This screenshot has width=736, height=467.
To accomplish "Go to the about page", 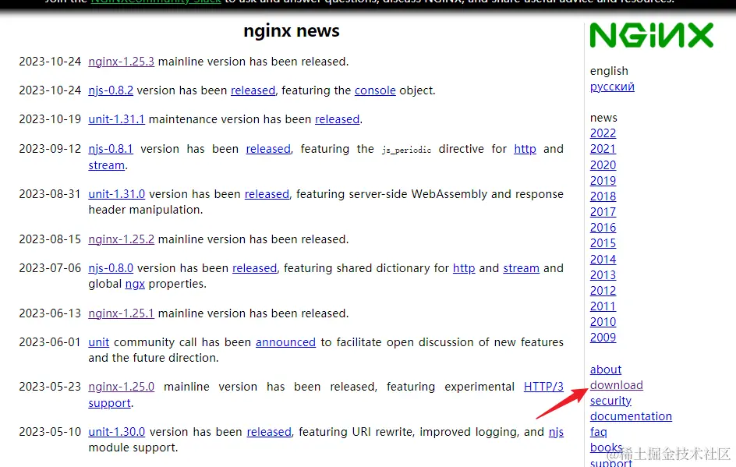I will [606, 370].
